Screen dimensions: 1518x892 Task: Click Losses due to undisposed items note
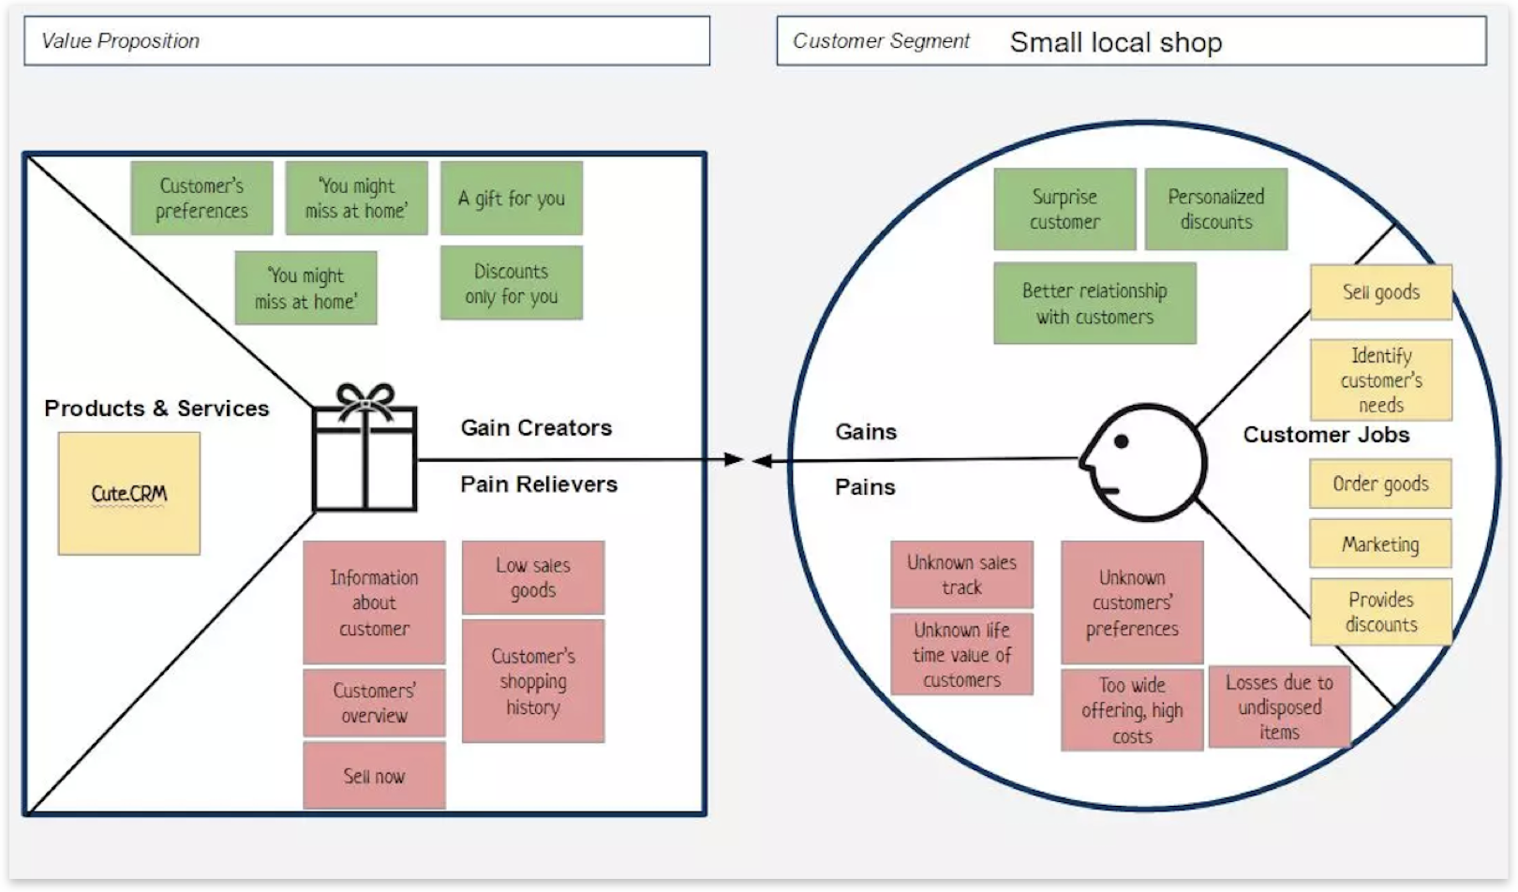(x=1279, y=706)
